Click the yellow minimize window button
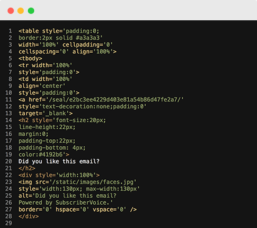This screenshot has height=228, width=257. [x=21, y=10]
